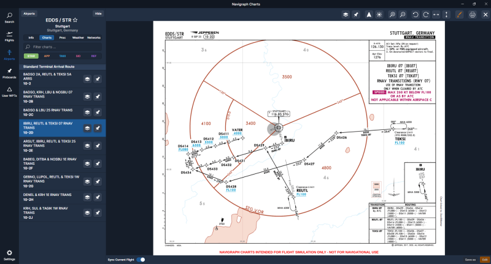The image size is (491, 264).
Task: Pin the 10-2B BADSO, KRH, LBU chart
Action: tap(98, 97)
